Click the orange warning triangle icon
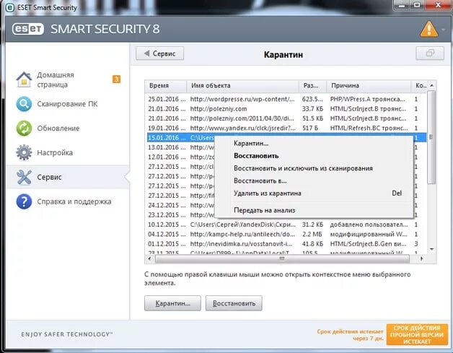The image size is (453, 353). tap(429, 29)
